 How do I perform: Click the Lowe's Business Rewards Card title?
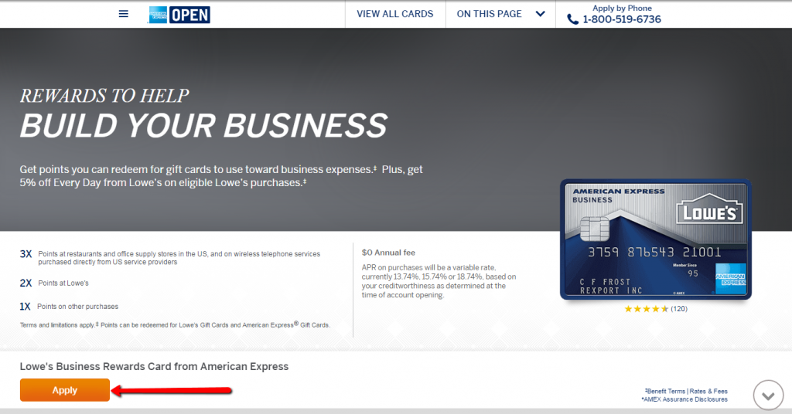(154, 367)
